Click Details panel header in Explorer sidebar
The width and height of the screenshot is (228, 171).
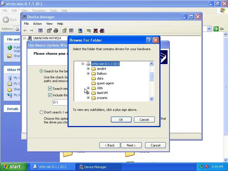[13, 109]
